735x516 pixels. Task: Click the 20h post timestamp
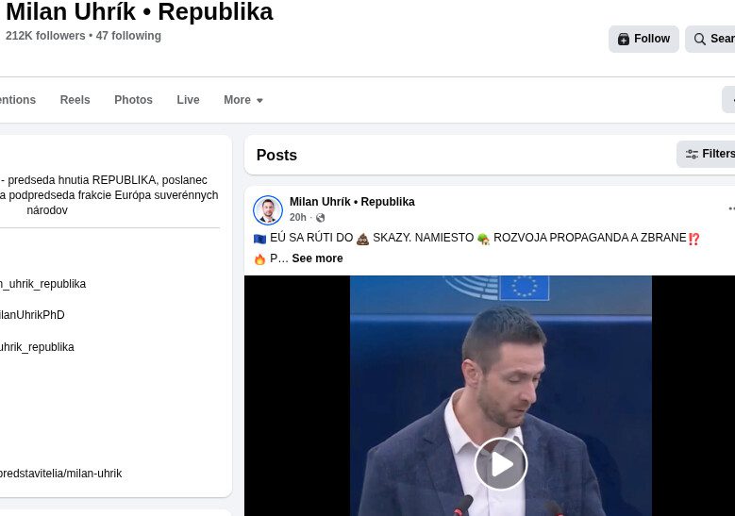click(297, 218)
